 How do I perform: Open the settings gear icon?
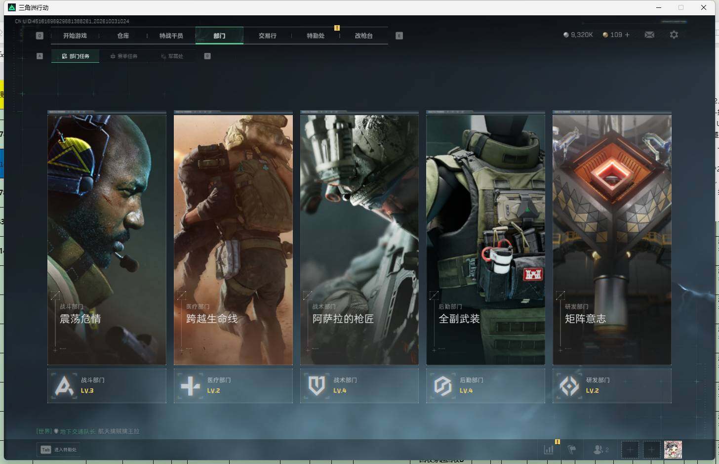coord(674,35)
